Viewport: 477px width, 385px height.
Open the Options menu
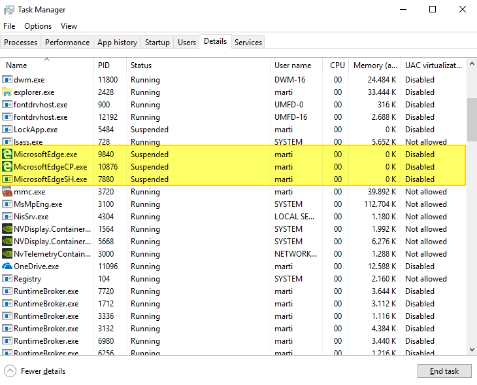click(38, 26)
